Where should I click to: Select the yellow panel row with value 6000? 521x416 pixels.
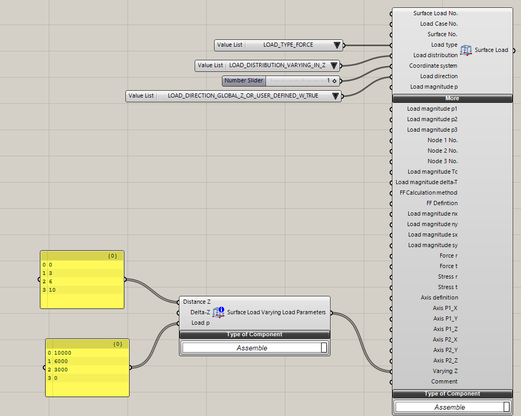(88, 361)
